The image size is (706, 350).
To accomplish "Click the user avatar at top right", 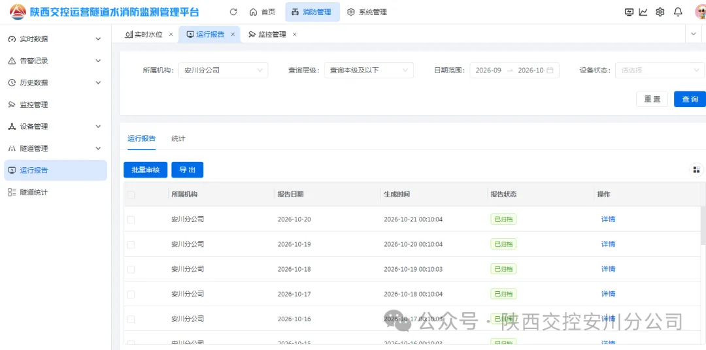I will pyautogui.click(x=700, y=12).
